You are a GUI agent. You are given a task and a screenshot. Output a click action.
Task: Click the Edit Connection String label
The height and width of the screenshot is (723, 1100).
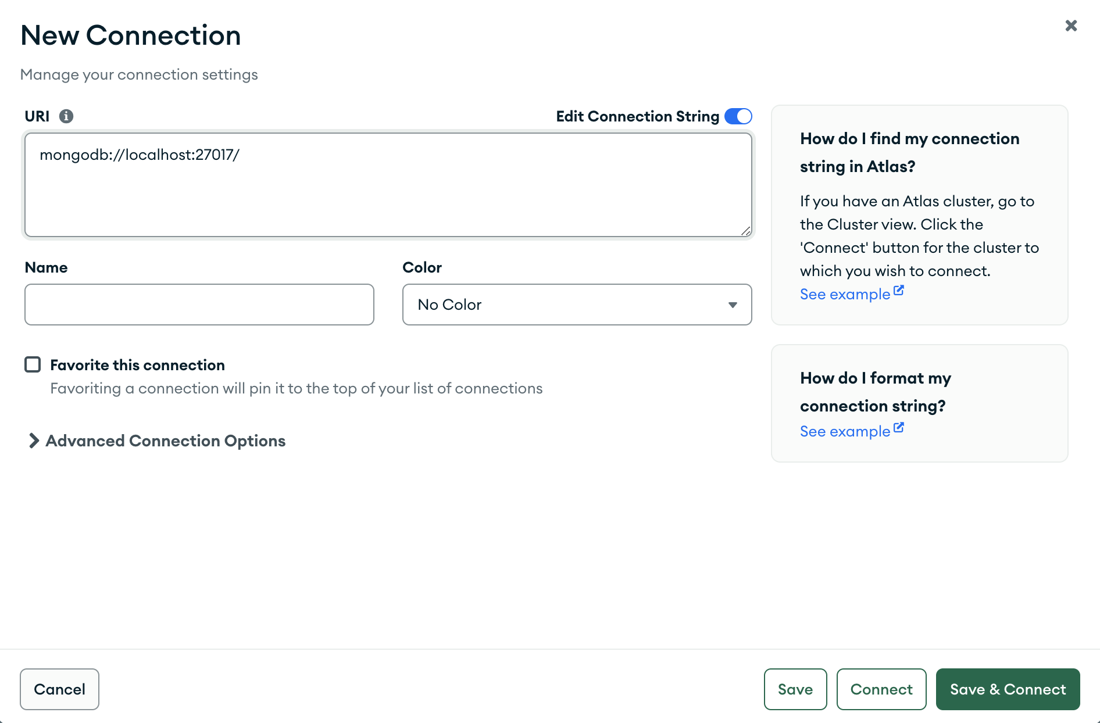coord(638,116)
